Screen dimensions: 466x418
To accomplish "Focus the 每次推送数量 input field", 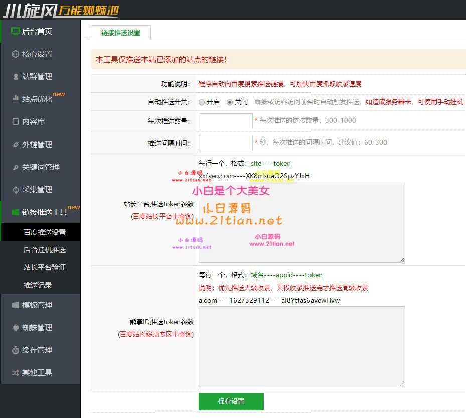I will click(226, 121).
